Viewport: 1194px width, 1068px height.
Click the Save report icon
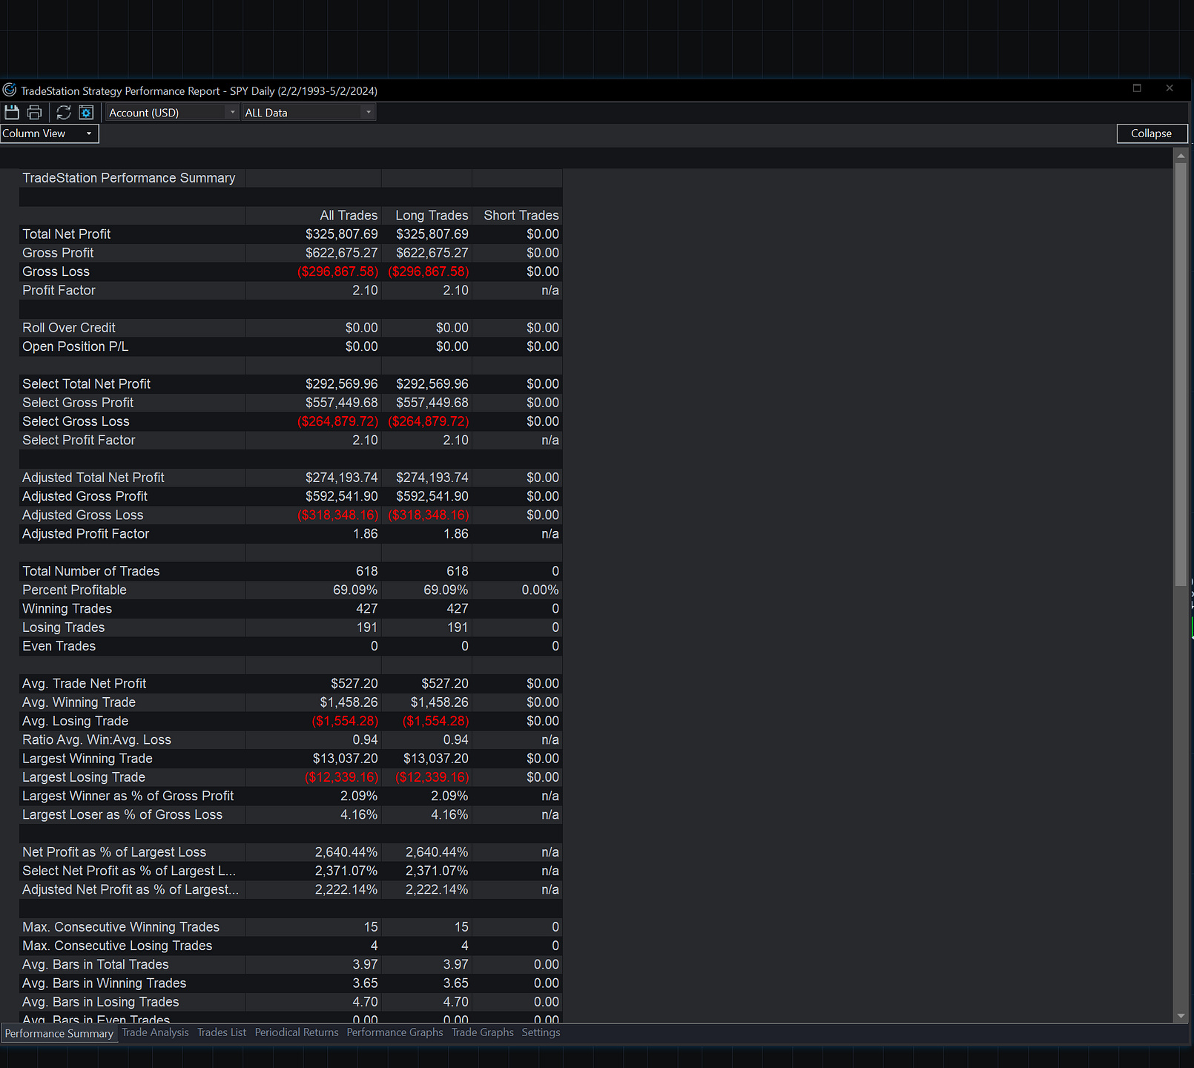pos(12,113)
